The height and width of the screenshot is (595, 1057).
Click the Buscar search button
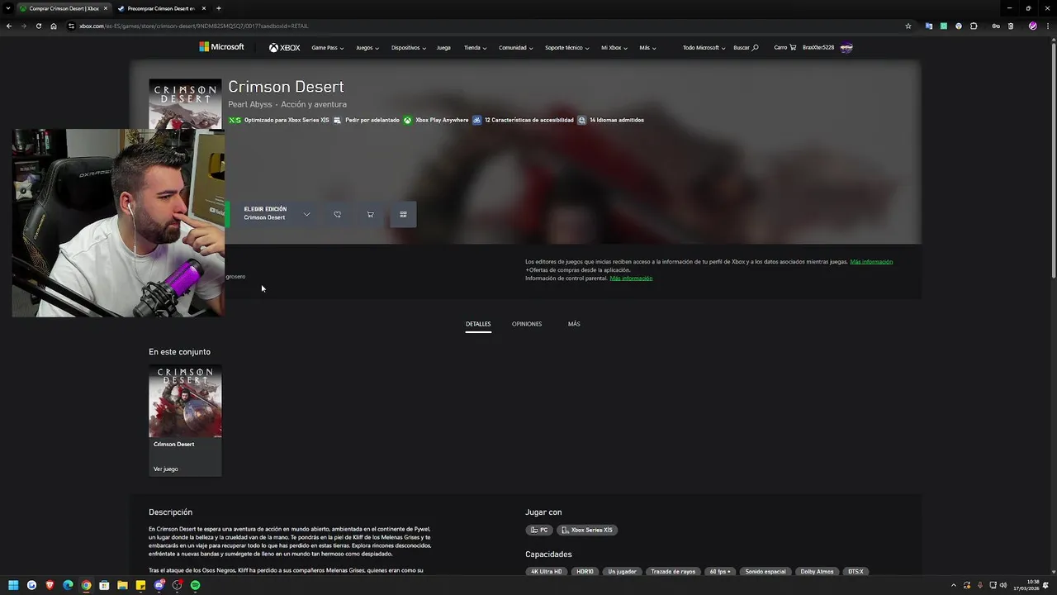pyautogui.click(x=746, y=48)
